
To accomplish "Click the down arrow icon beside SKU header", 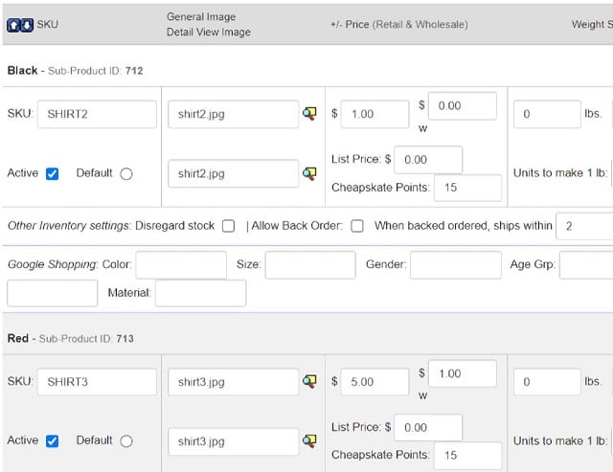I will coord(27,25).
